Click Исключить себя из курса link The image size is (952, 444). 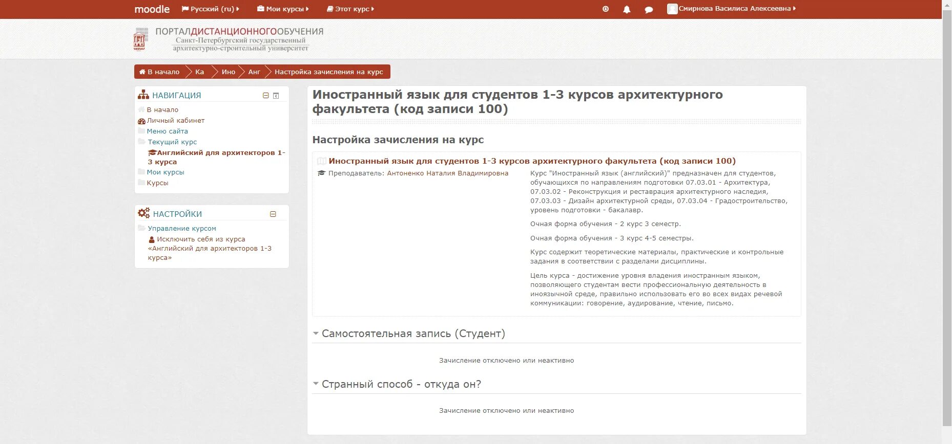pos(210,248)
